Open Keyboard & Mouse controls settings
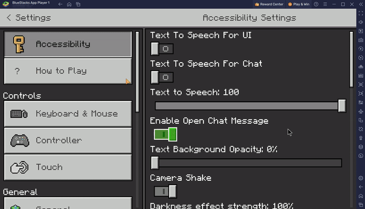The image size is (365, 209). [x=68, y=114]
